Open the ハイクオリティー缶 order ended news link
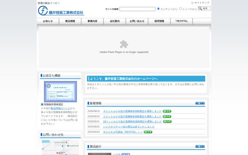 pos(129,127)
